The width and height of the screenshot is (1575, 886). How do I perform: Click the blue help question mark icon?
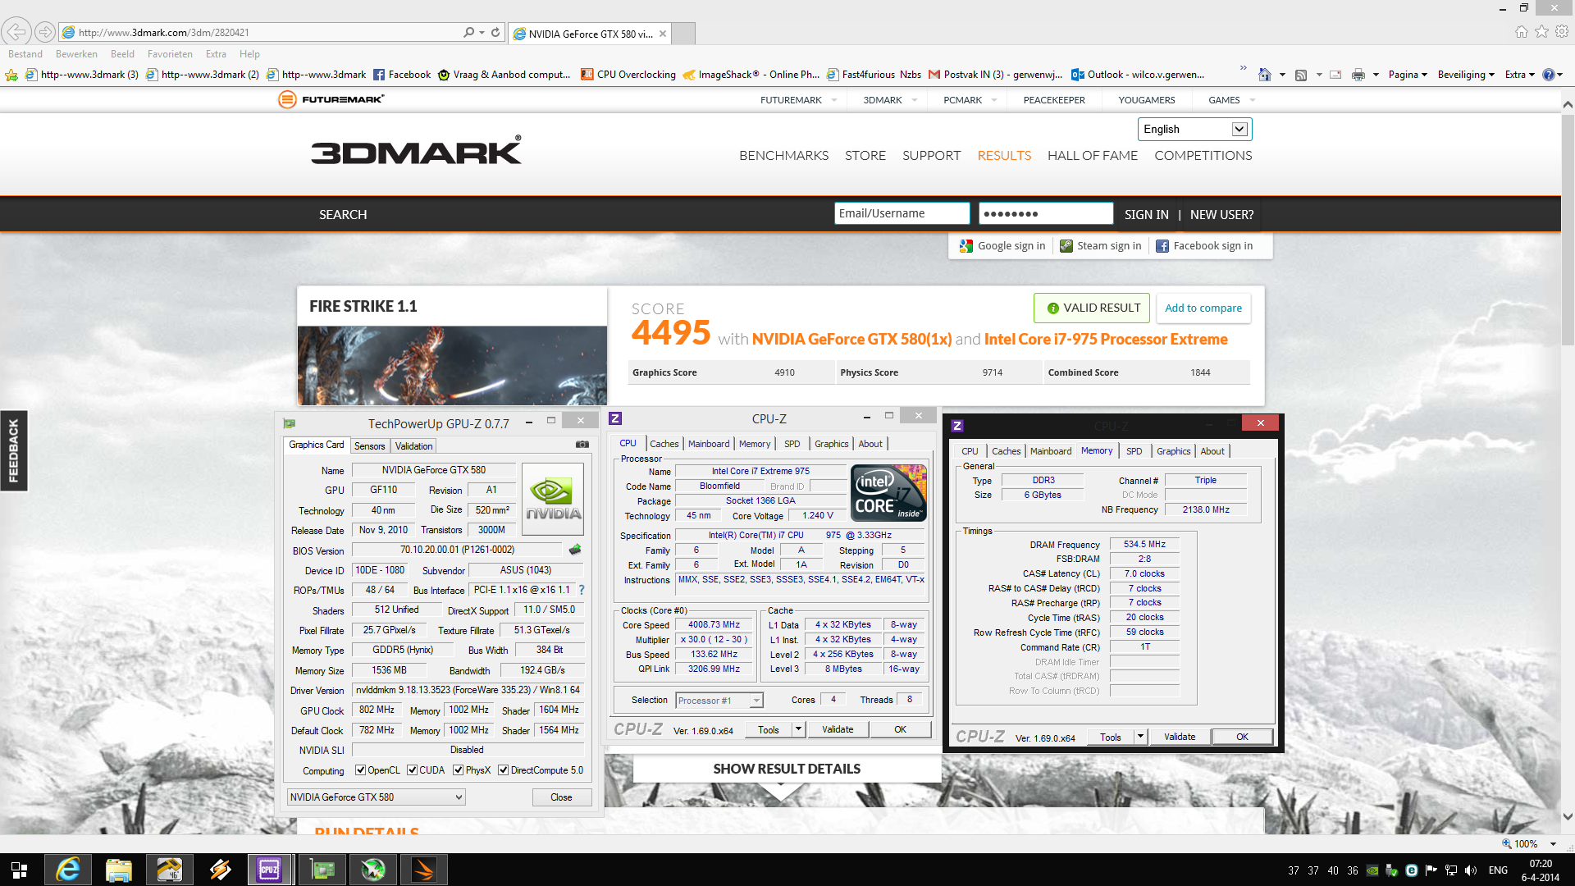click(x=1549, y=75)
